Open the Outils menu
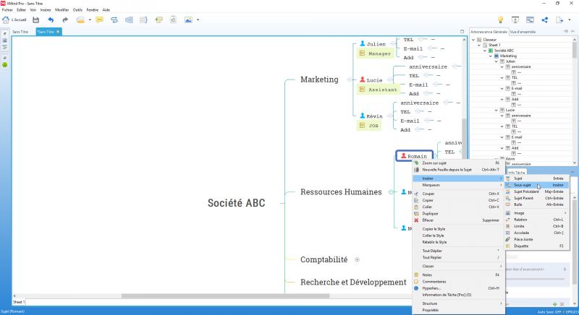 [77, 10]
